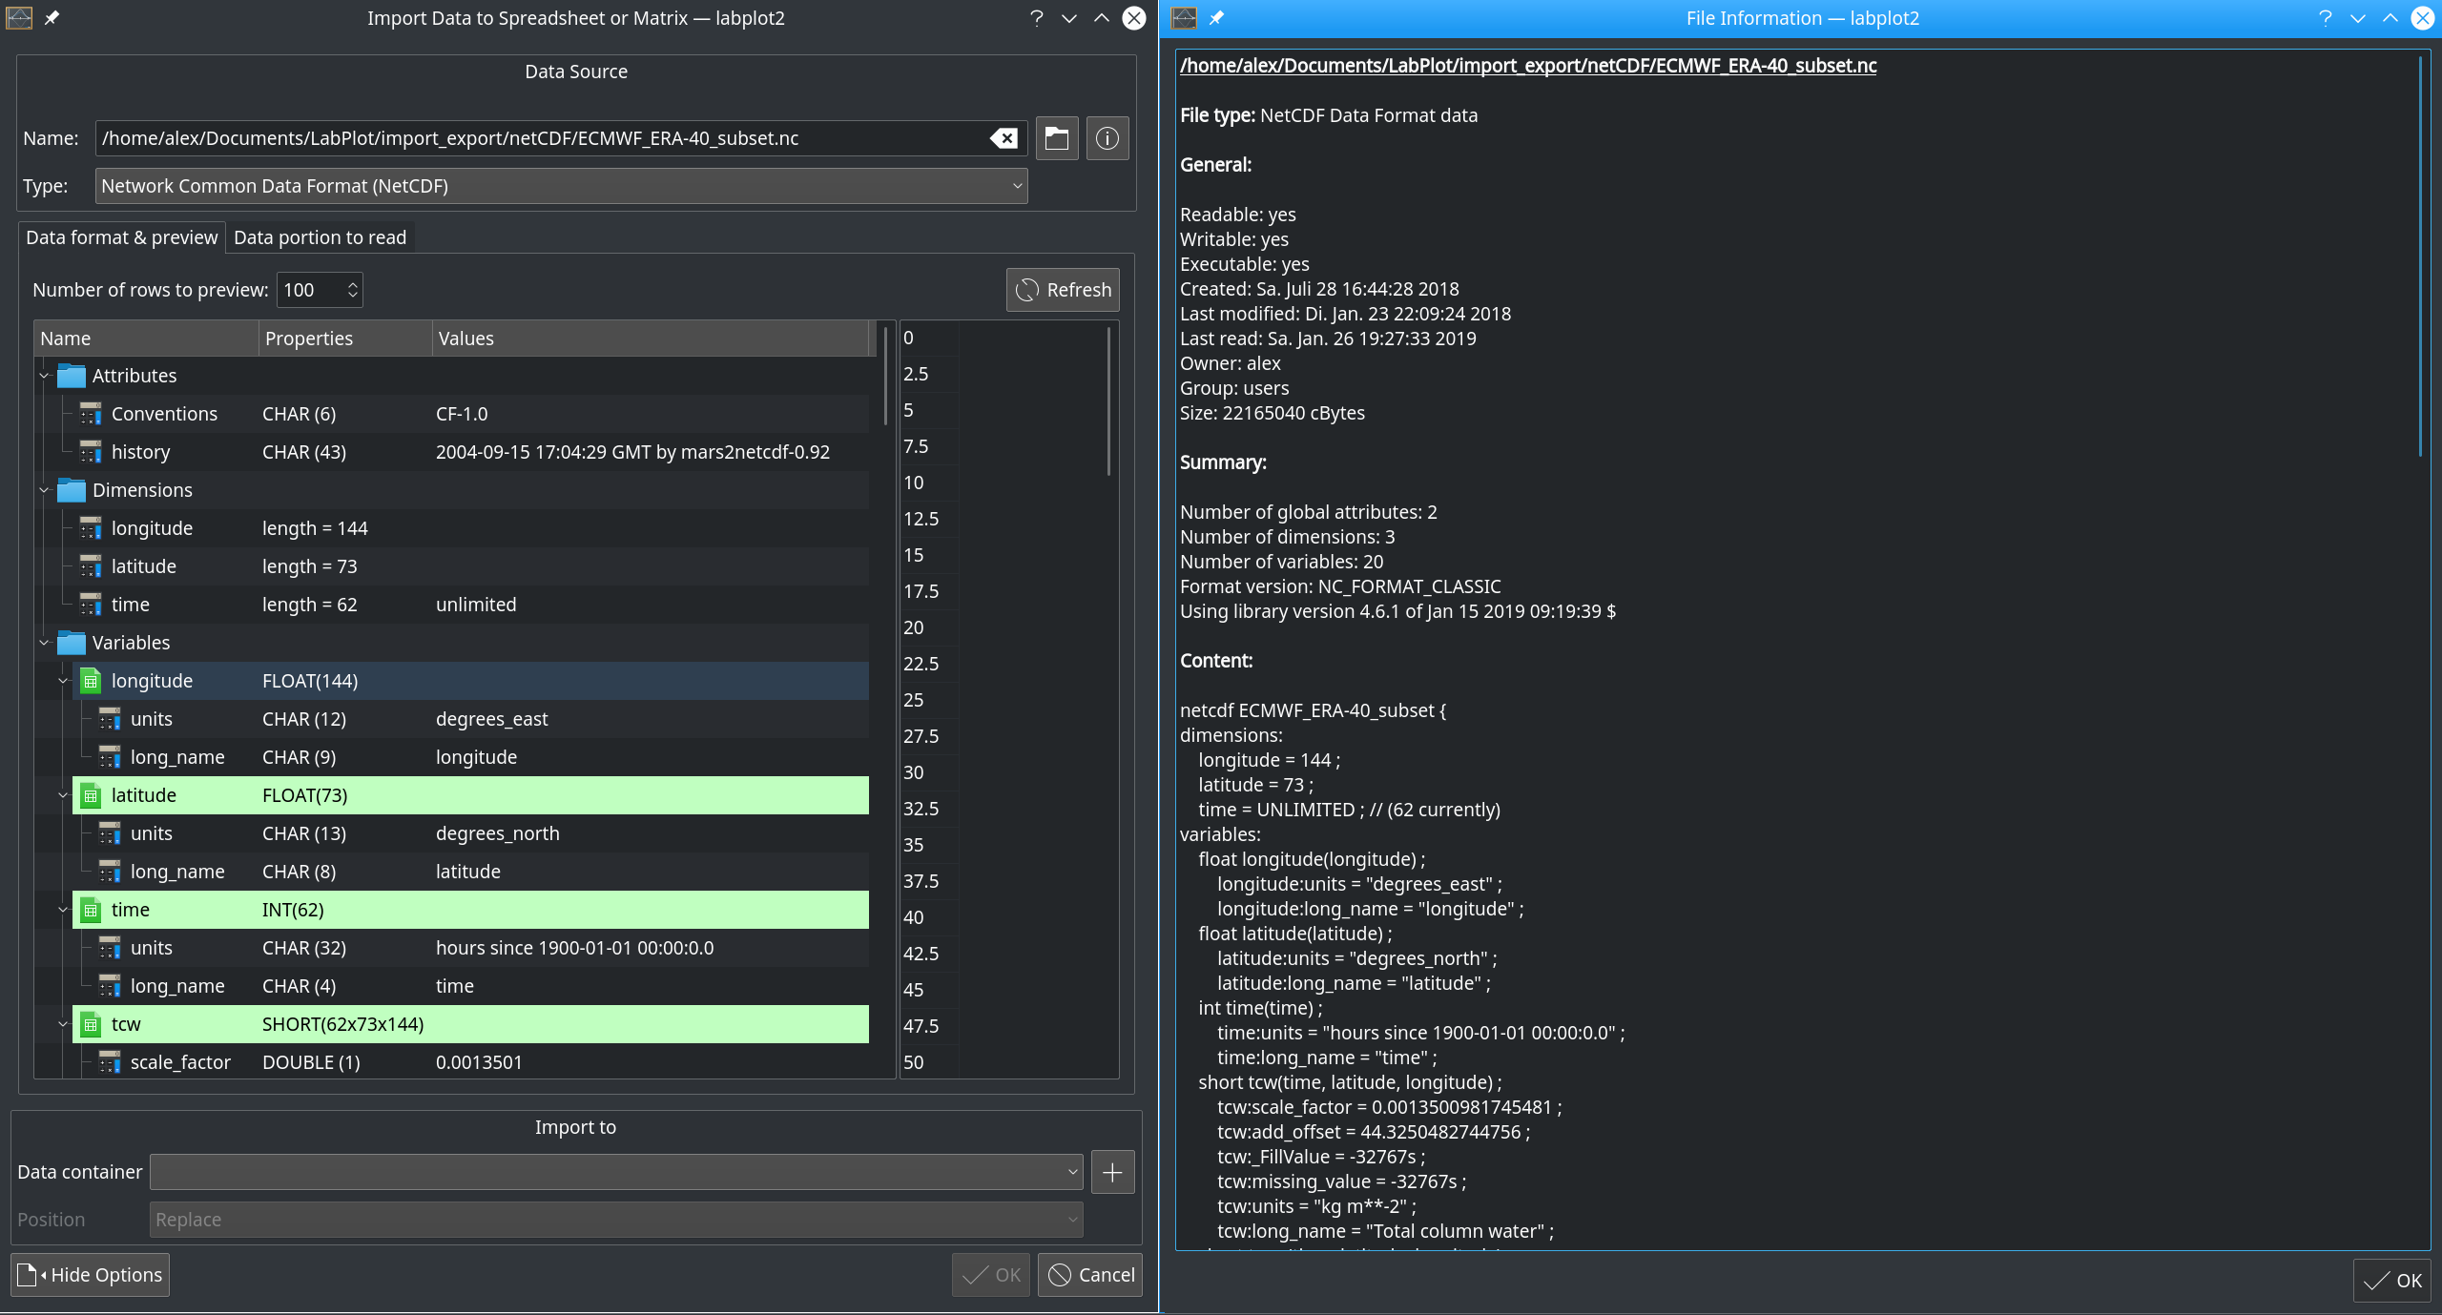Click the green spreadsheet icon beside longitude
The height and width of the screenshot is (1315, 2442).
[x=91, y=680]
